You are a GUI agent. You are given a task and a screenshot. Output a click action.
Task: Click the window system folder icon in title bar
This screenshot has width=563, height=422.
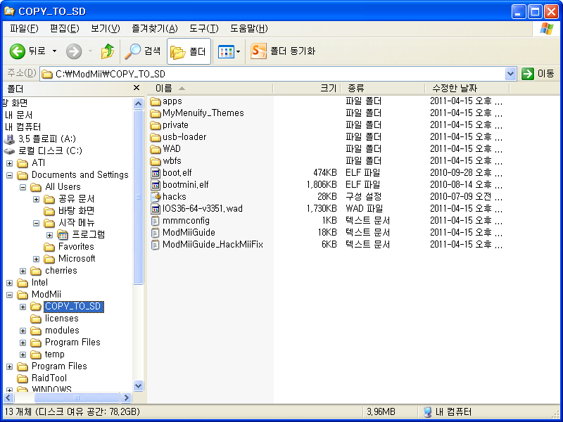(9, 11)
